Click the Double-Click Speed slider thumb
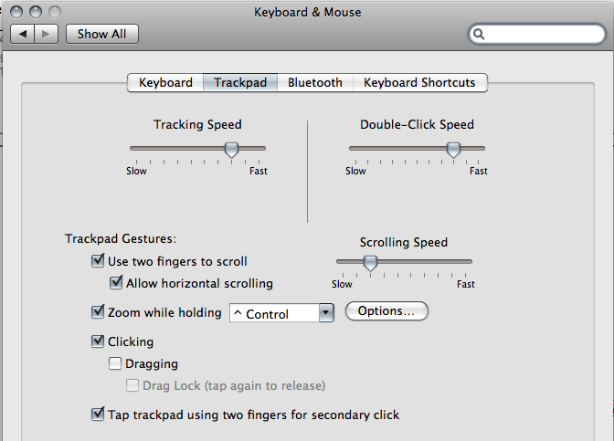The height and width of the screenshot is (441, 614). [x=453, y=150]
